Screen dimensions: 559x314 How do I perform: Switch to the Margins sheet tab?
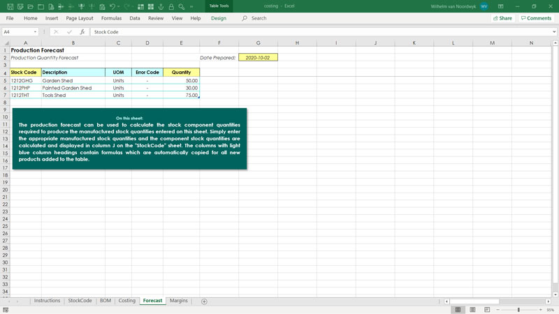[179, 301]
